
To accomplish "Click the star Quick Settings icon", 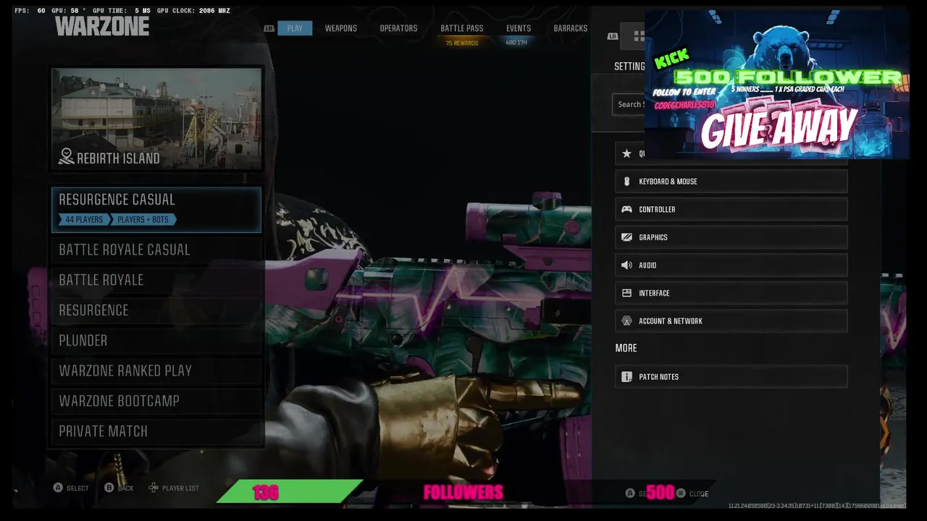I will pyautogui.click(x=626, y=153).
